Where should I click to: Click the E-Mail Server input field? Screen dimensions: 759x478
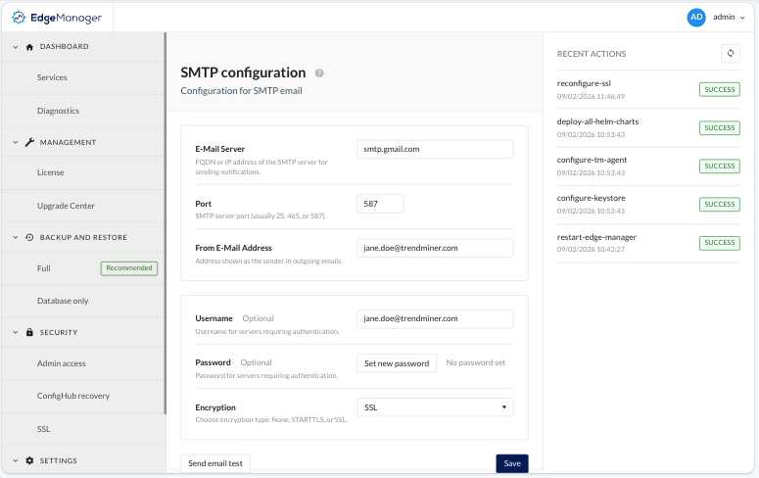(435, 149)
